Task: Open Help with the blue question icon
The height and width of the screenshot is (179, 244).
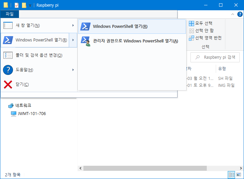Action: 240,14
